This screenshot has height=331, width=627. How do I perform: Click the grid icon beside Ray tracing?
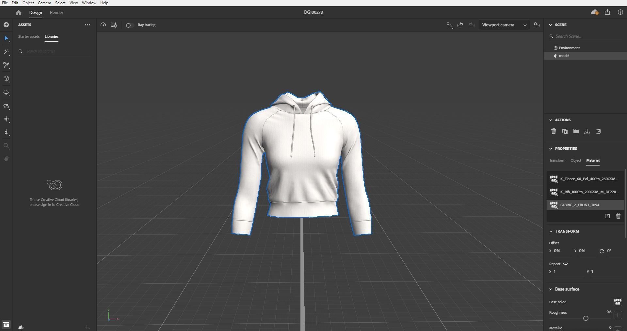[114, 25]
